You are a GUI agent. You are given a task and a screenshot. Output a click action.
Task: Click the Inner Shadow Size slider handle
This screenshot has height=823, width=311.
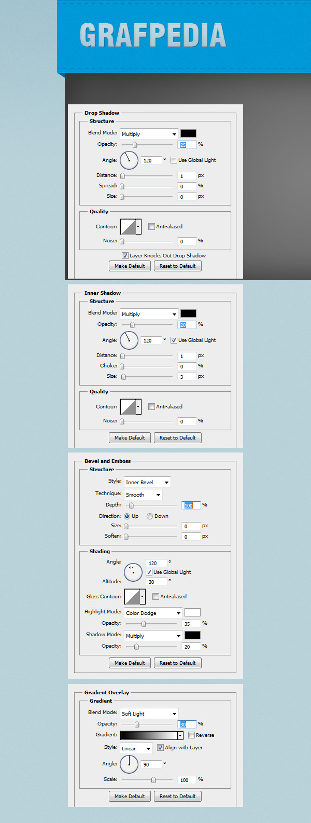[123, 377]
